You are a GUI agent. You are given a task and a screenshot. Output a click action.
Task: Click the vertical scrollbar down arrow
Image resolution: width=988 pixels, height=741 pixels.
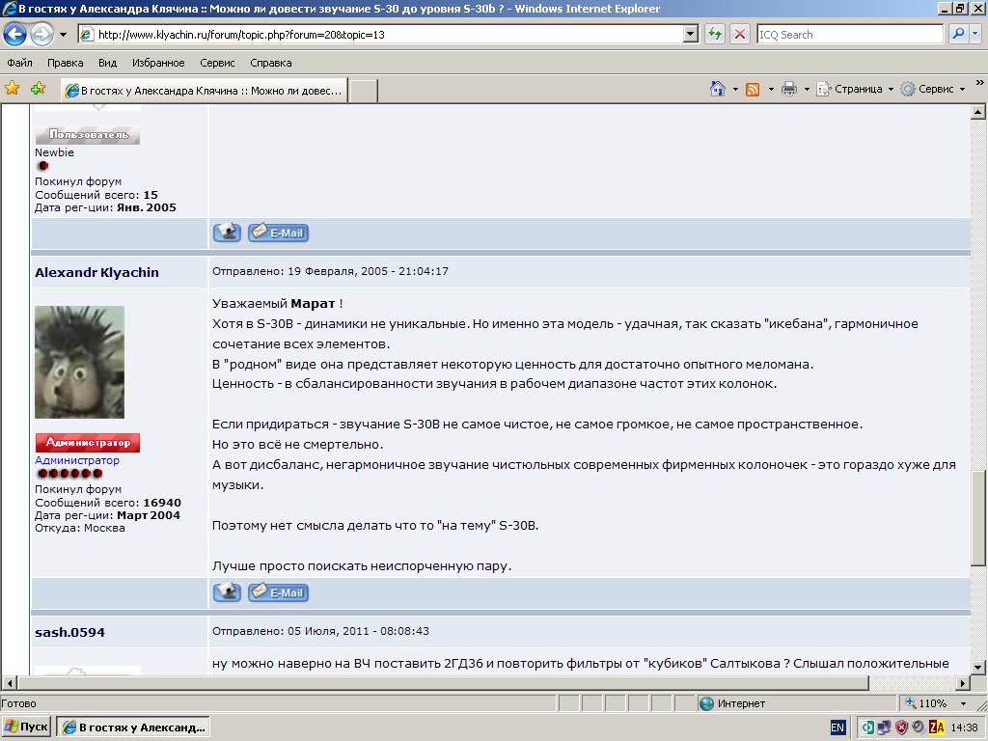coord(977,667)
